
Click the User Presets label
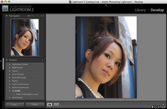[x=17, y=98]
